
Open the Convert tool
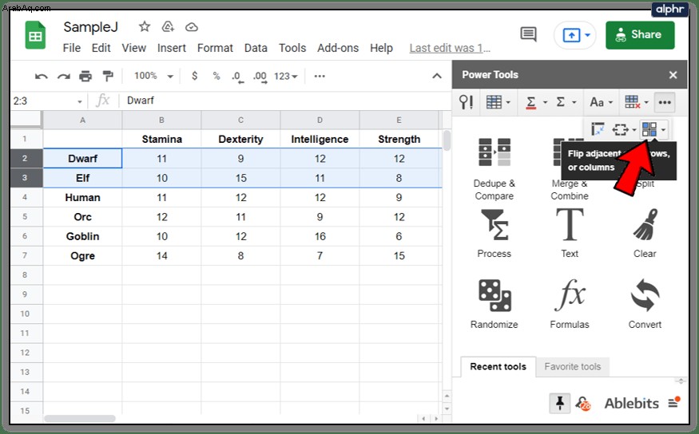point(645,304)
